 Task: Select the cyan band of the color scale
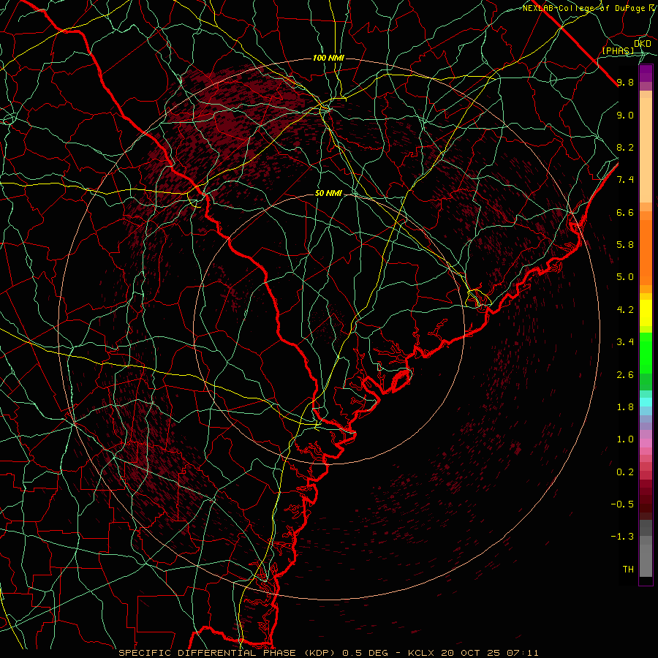(646, 402)
